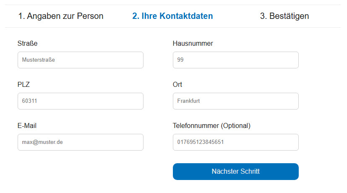Screen dimensions: 347x193
Task: Click the PLZ label above the field
Action: (23, 84)
